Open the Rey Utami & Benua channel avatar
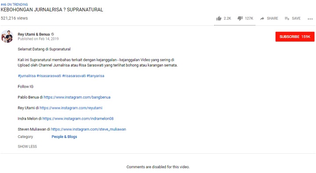The image size is (316, 173). (7, 36)
